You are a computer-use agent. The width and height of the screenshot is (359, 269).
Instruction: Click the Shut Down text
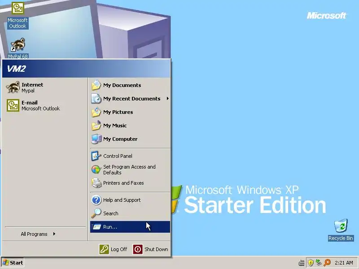point(156,249)
